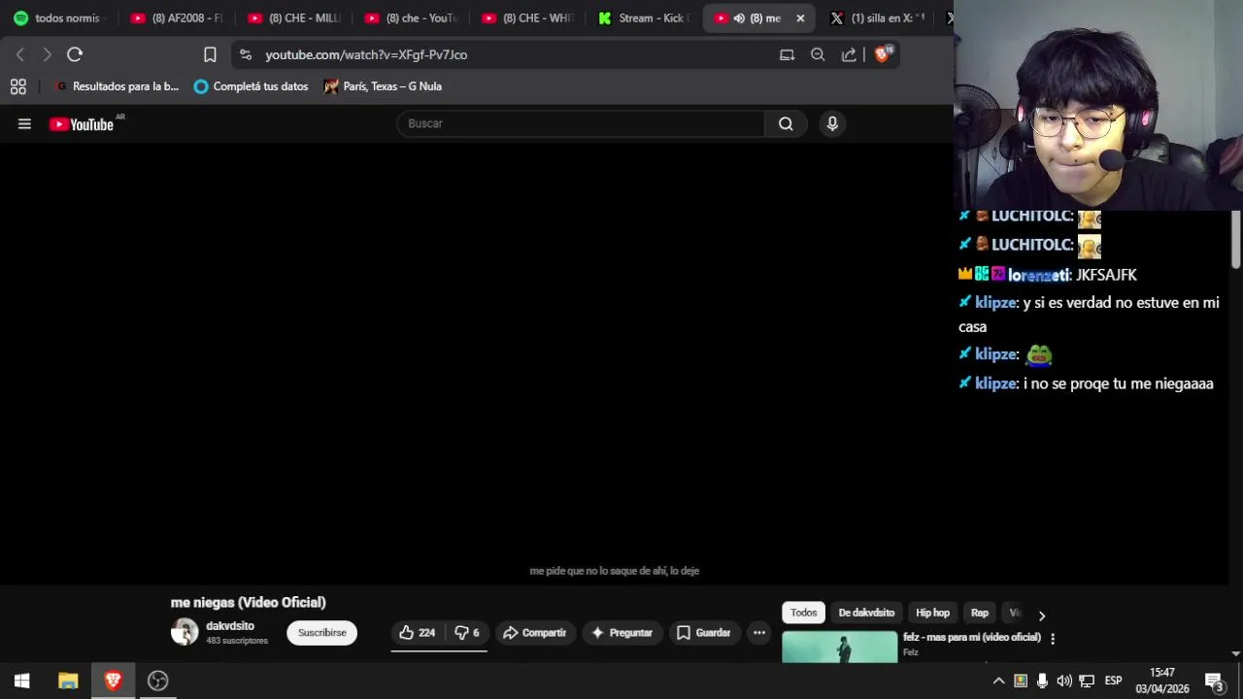Screen dimensions: 1243x699
Task: Open the install or cast icon in address bar
Action: 787,54
